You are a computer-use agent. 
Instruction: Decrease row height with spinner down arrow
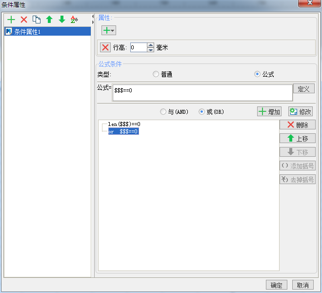click(151, 50)
